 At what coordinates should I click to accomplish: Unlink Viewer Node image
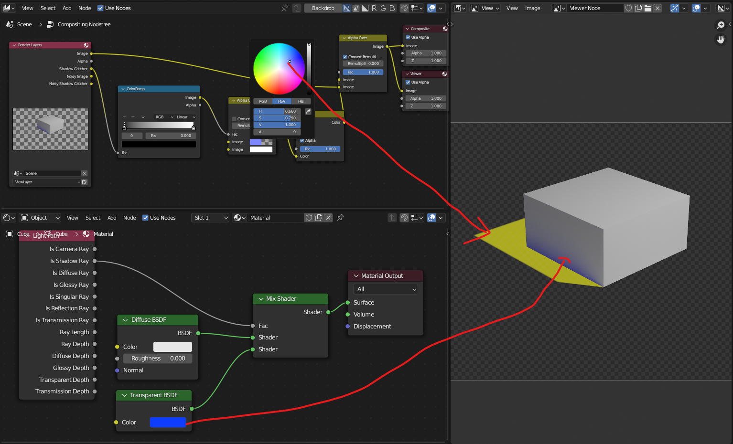[x=658, y=8]
